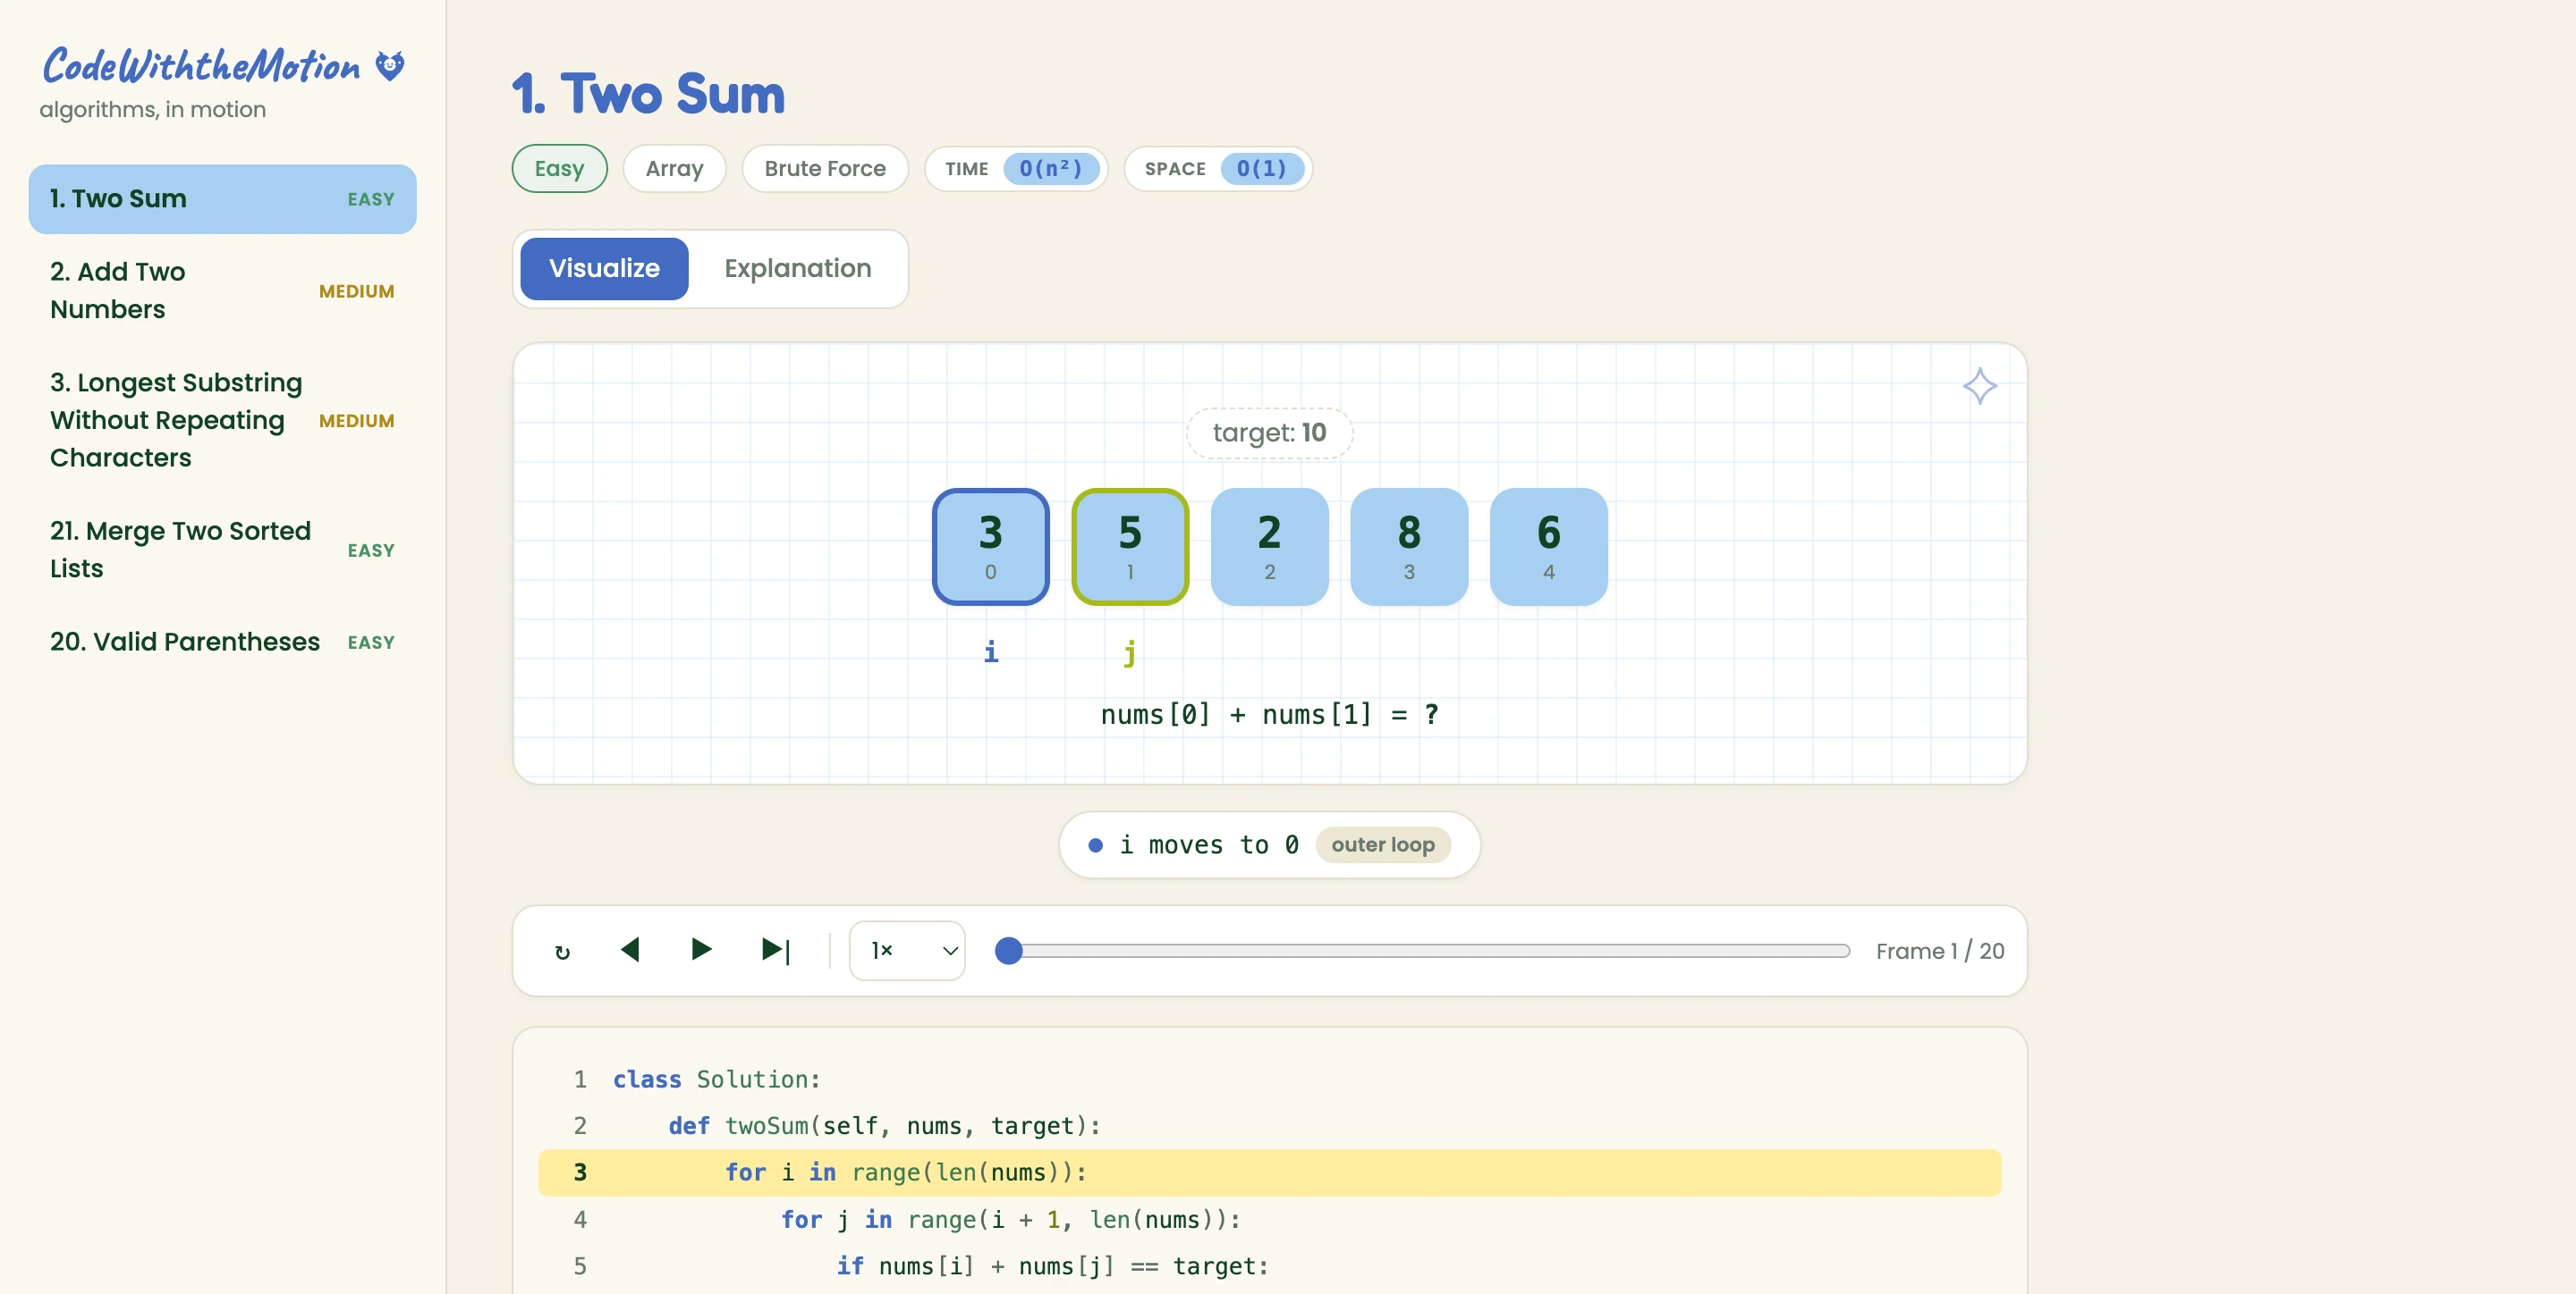Click highlighted code line 3 for i
Viewport: 2576px width, 1294px height.
1269,1173
